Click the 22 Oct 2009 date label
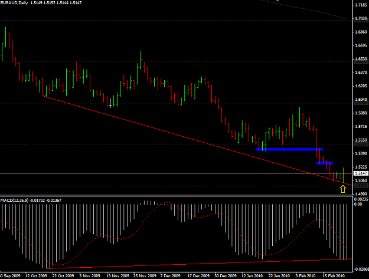This screenshot has width=369, height=279. [63, 275]
